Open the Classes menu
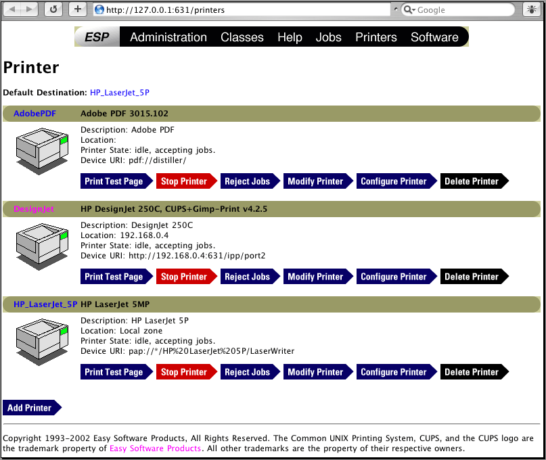Screen dimensions: 546x460 point(242,37)
